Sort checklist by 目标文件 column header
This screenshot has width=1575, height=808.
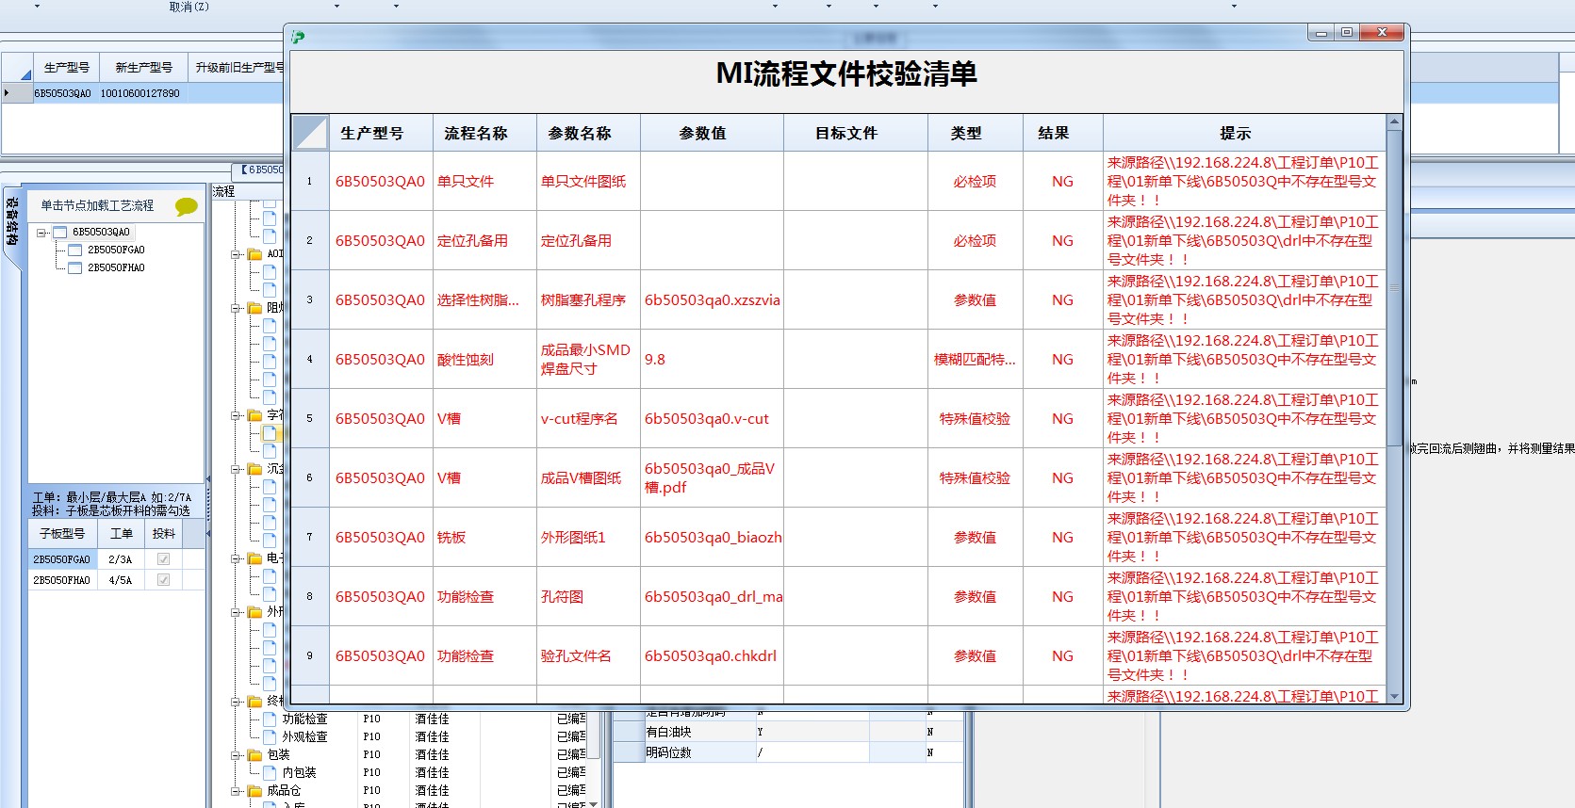click(x=855, y=133)
